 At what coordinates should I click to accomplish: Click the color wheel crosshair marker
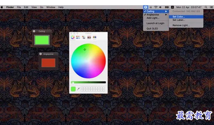pyautogui.click(x=85, y=50)
